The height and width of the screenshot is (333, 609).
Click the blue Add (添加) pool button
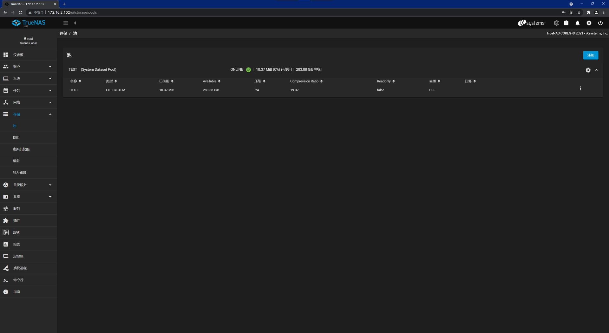click(x=591, y=55)
